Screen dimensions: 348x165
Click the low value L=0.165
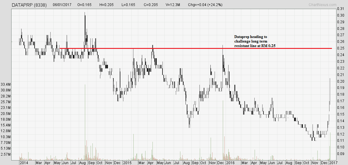click(x=128, y=5)
